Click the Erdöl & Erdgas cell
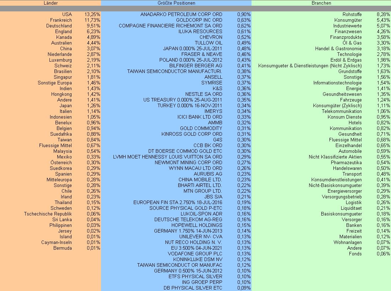This screenshot has height=291, width=391. point(346,60)
